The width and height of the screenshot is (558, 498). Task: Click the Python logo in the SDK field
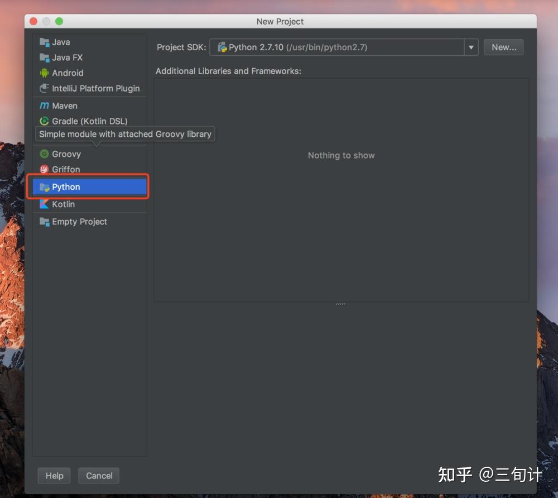222,47
